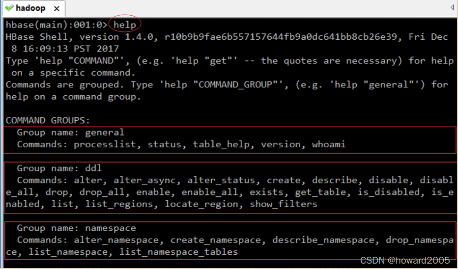Viewport: 458px width, 269px height.
Task: Click the 'show_filters' command
Action: click(x=284, y=204)
